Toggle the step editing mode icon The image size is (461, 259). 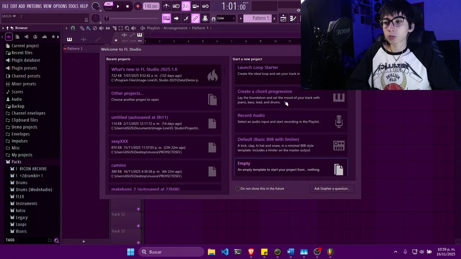click(186, 18)
